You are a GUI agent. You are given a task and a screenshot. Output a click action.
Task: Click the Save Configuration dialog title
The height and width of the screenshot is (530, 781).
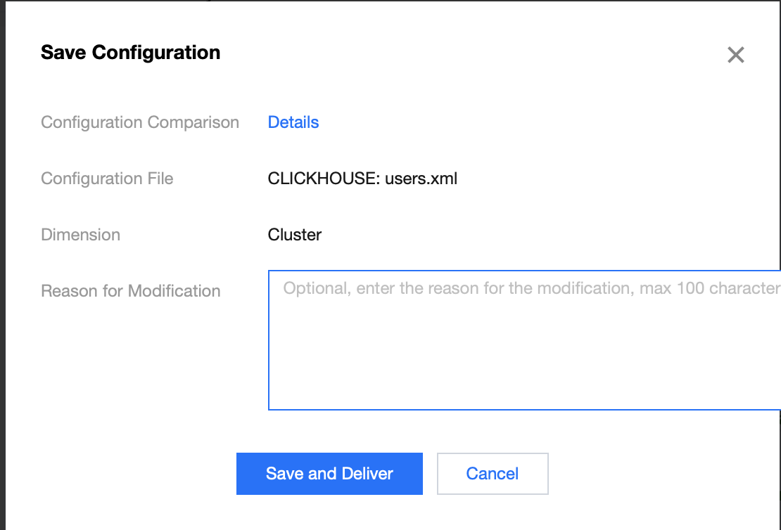pyautogui.click(x=130, y=53)
